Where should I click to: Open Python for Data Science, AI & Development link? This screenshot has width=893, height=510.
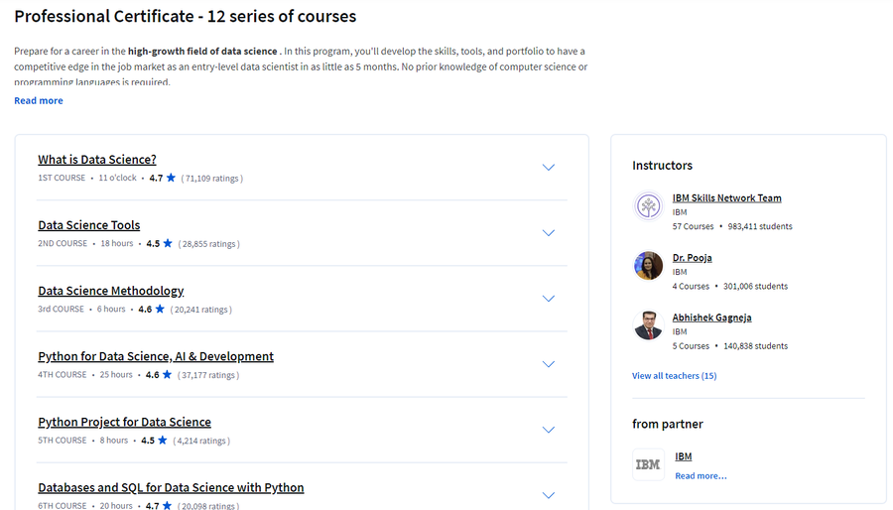156,356
